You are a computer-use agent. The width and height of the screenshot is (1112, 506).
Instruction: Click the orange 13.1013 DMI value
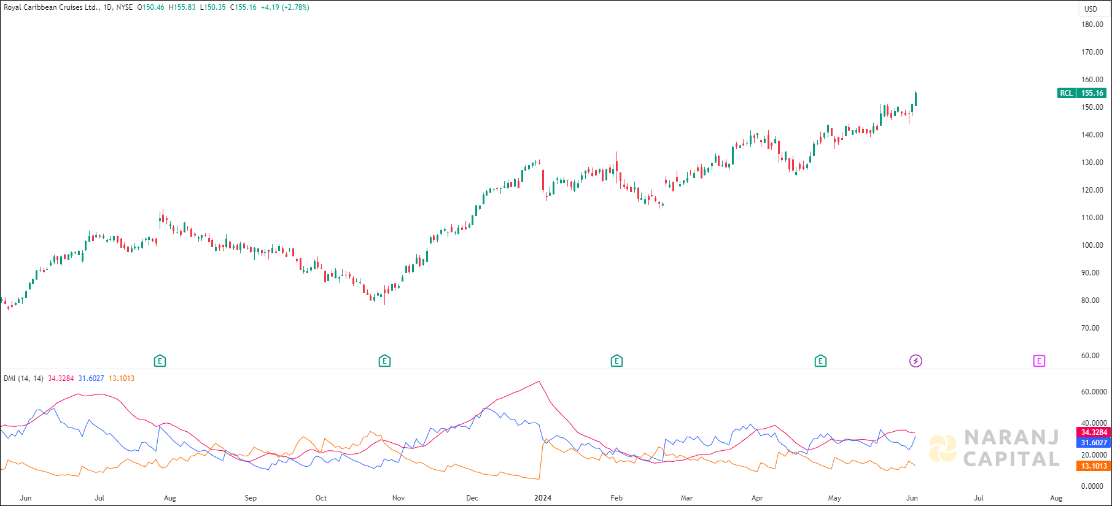pyautogui.click(x=122, y=378)
